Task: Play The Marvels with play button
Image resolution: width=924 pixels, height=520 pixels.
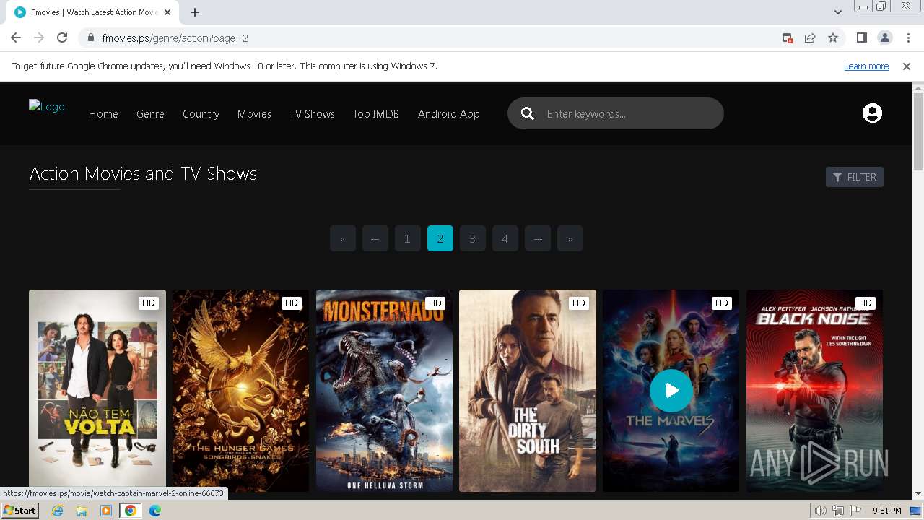Action: tap(671, 391)
